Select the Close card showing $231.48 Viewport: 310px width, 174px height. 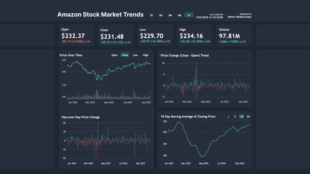coord(116,35)
